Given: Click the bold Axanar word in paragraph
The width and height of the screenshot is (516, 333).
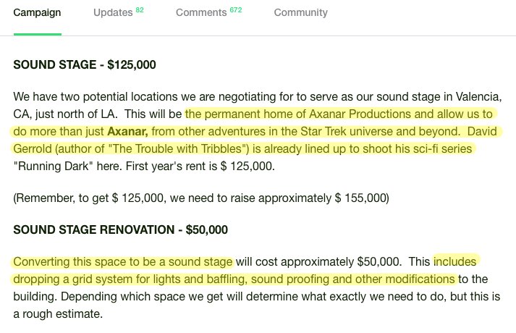Looking at the screenshot, I should 127,132.
